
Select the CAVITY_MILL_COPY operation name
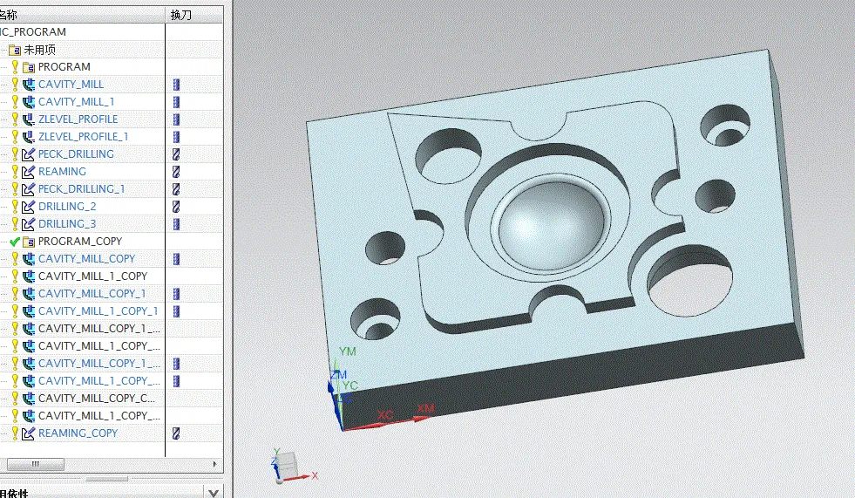[x=86, y=259]
